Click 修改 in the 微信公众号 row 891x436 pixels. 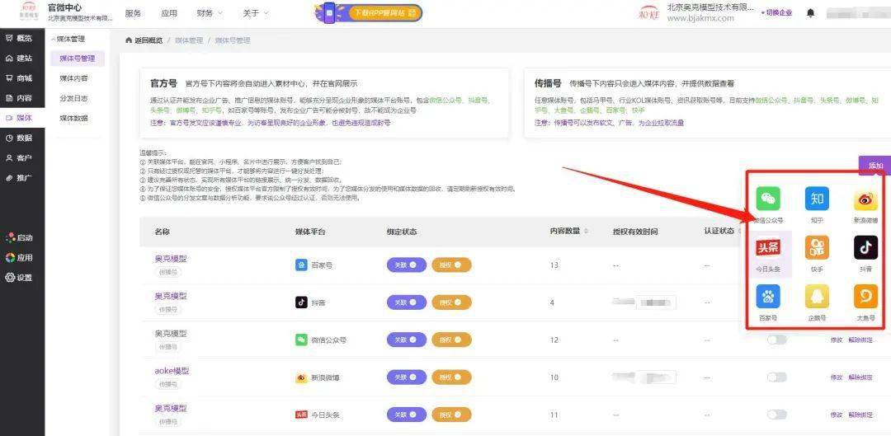[x=837, y=340]
